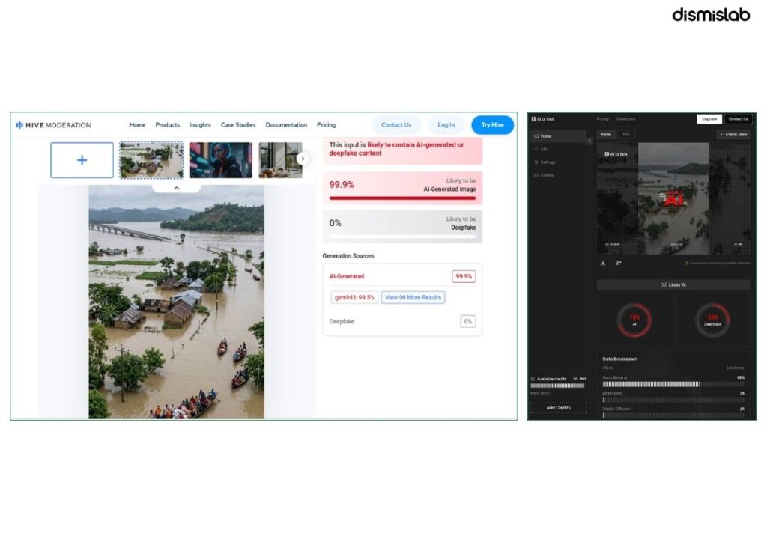Download the result in AI or Not

click(603, 263)
